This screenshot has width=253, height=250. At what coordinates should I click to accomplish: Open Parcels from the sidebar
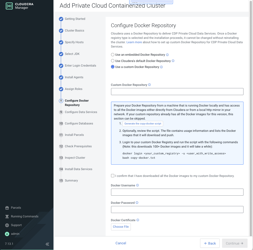(x=13, y=208)
